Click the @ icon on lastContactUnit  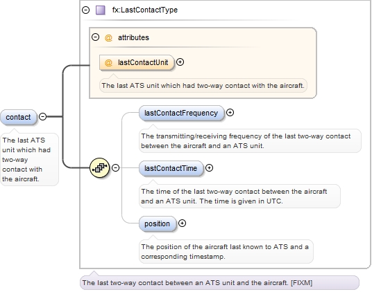108,63
